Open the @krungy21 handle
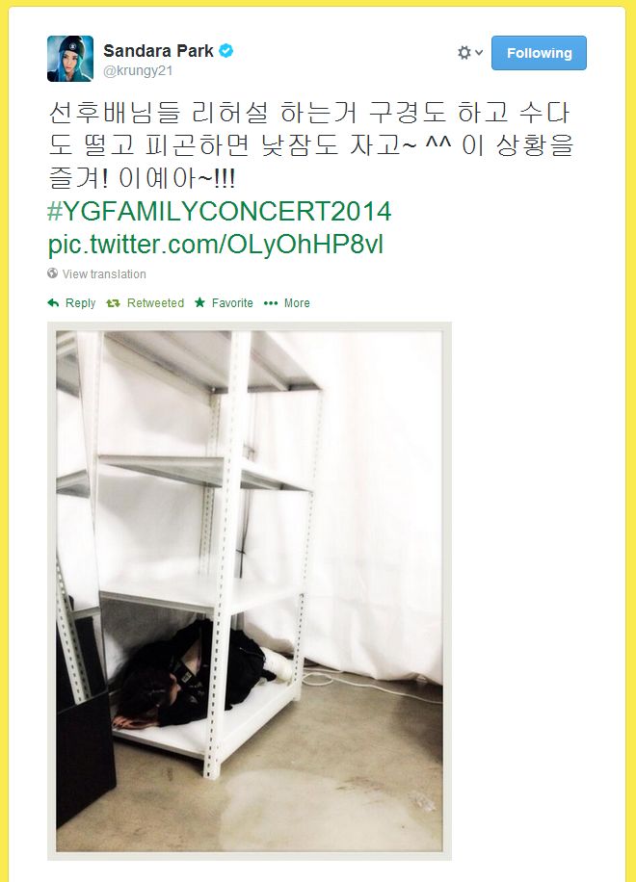636x882 pixels. 138,71
